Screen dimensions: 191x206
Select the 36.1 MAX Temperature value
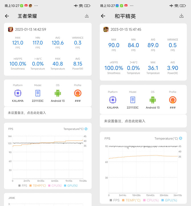(x=153, y=68)
